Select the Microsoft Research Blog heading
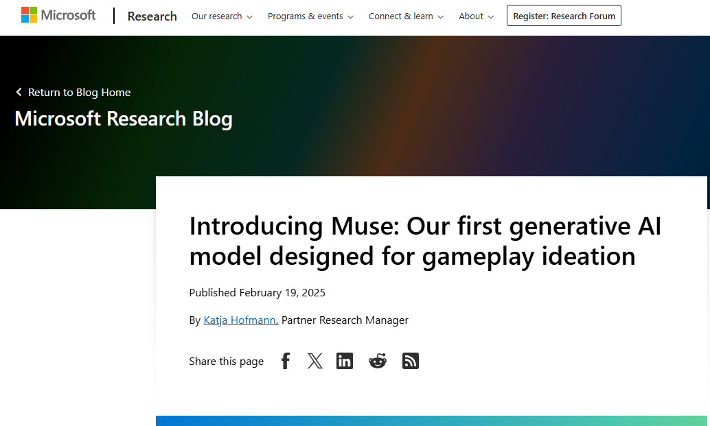Viewport: 710px width, 426px height. click(x=124, y=118)
